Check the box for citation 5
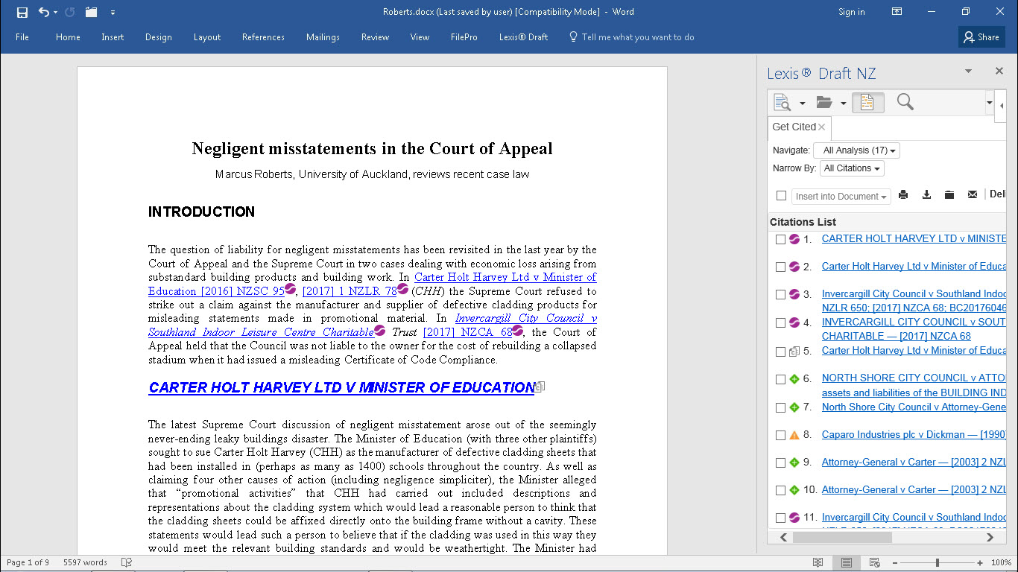This screenshot has height=572, width=1018. click(780, 352)
